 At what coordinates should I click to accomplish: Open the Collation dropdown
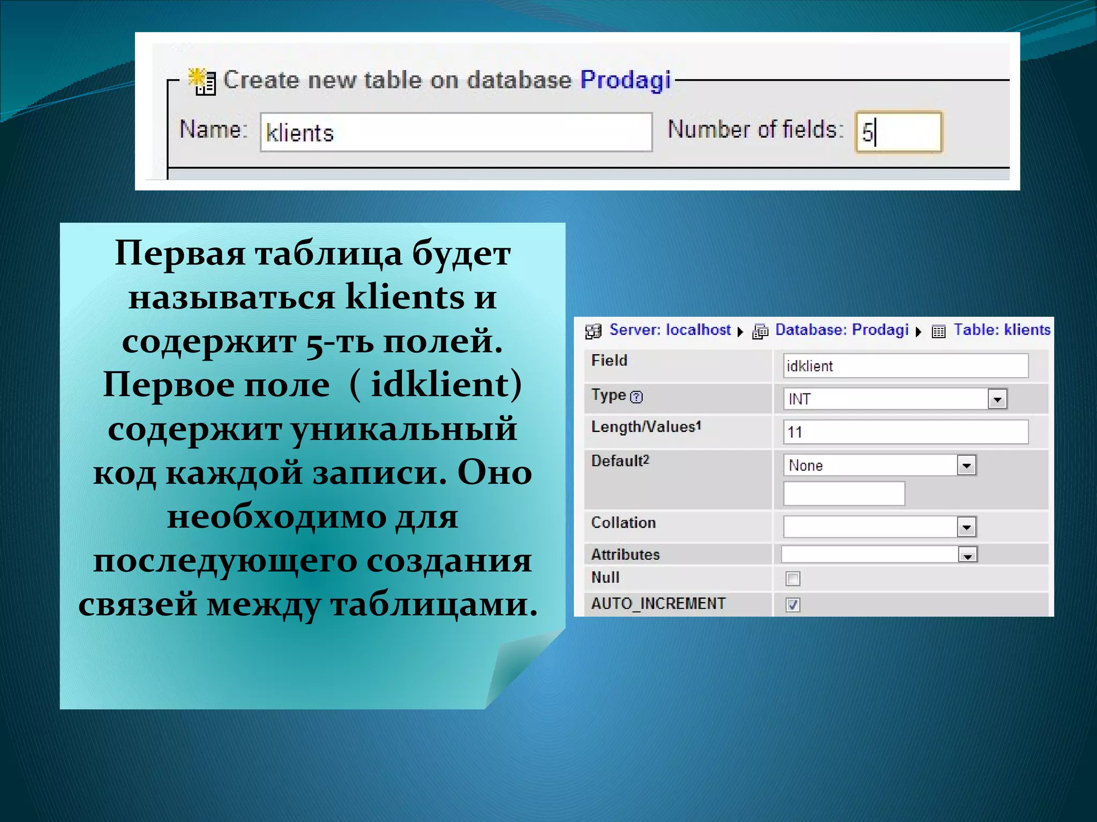880,527
